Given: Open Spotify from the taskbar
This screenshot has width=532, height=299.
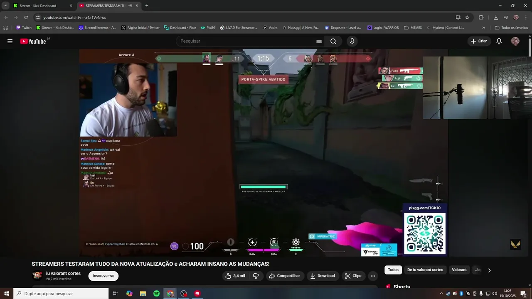Looking at the screenshot, I should pyautogui.click(x=156, y=294).
